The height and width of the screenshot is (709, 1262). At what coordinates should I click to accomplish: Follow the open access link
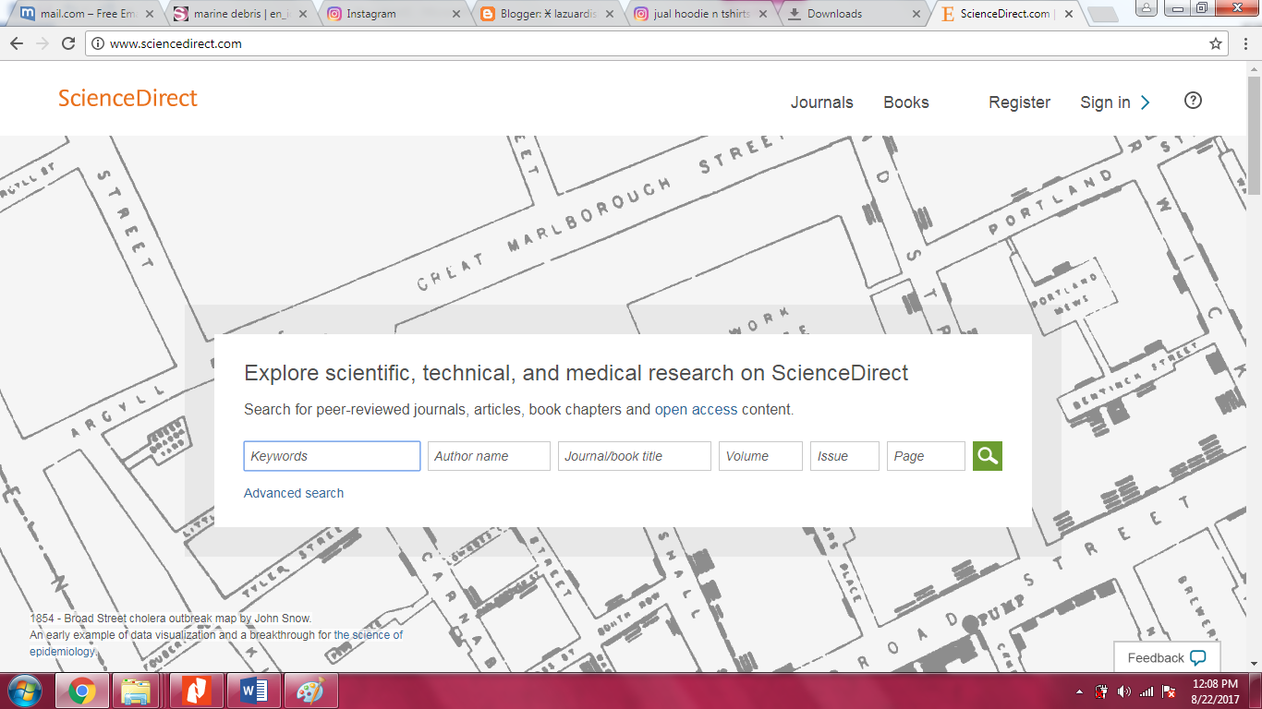coord(697,409)
